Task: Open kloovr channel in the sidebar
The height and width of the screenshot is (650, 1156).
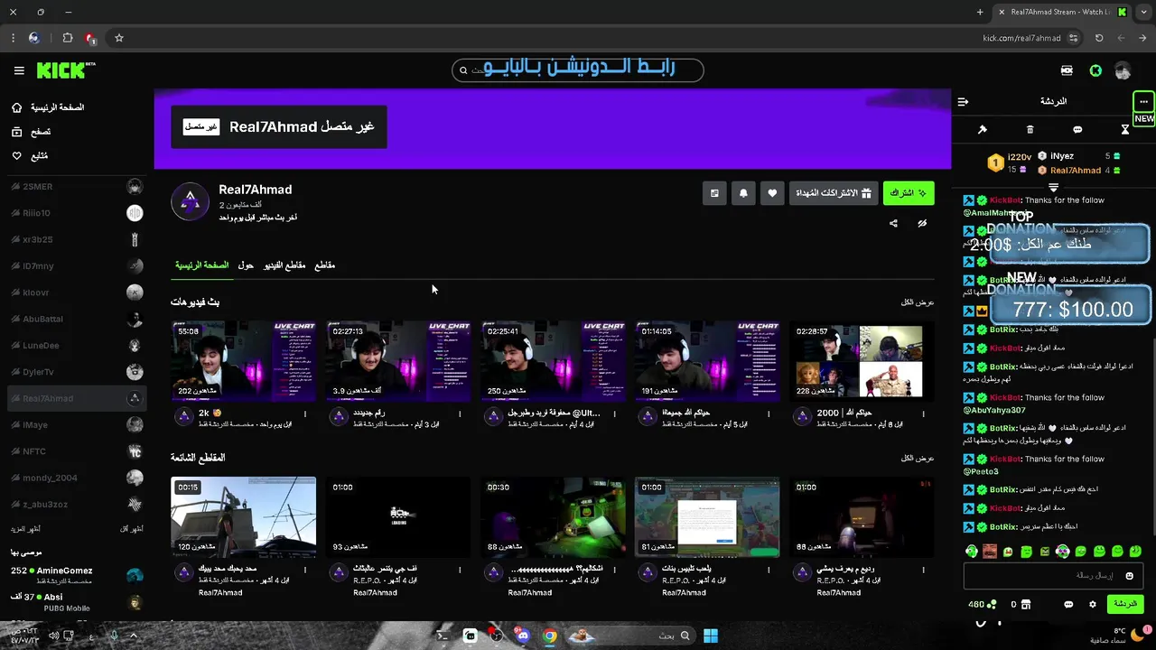Action: [x=77, y=292]
